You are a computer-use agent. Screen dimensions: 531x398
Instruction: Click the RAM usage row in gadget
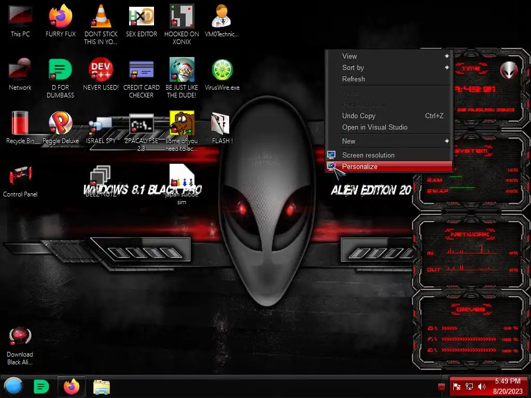coord(473,180)
